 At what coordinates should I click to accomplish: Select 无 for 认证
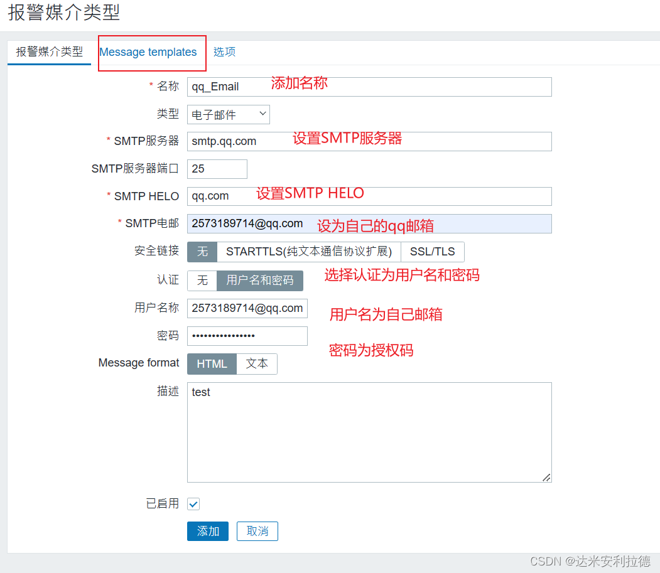pyautogui.click(x=202, y=280)
